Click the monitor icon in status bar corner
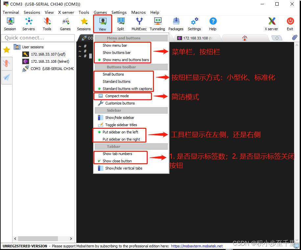Screen dimensions: 301x250 click(x=297, y=246)
